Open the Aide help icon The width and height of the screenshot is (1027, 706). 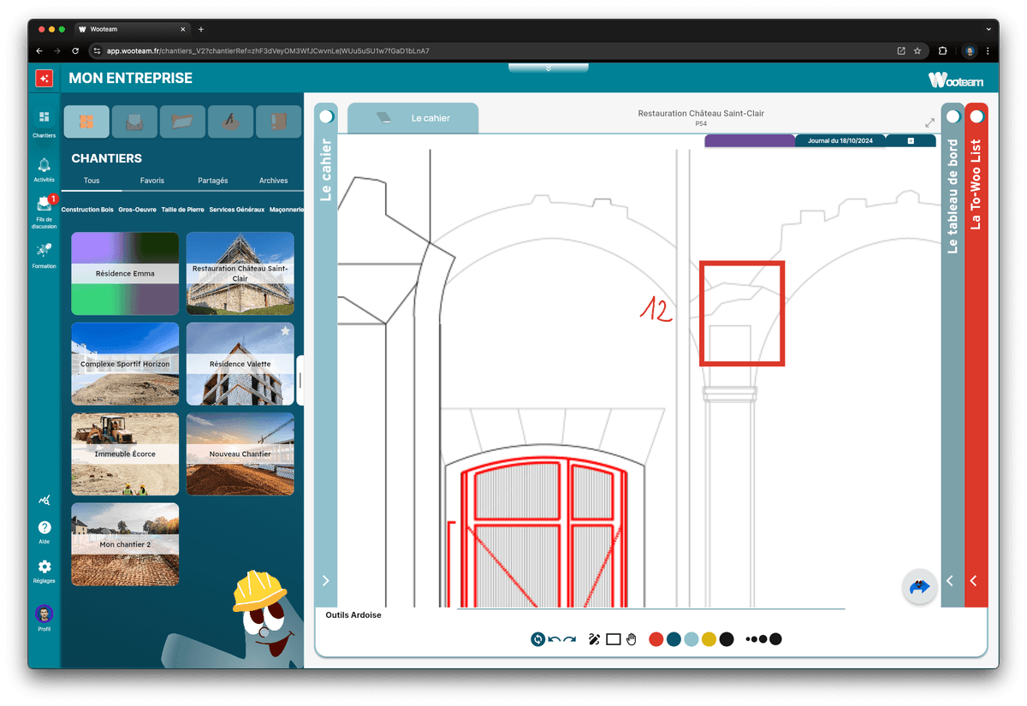45,531
